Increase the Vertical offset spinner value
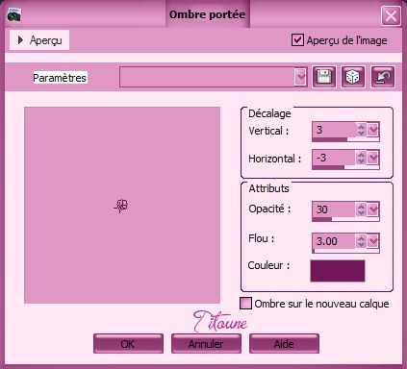This screenshot has height=369, width=407. [x=361, y=127]
